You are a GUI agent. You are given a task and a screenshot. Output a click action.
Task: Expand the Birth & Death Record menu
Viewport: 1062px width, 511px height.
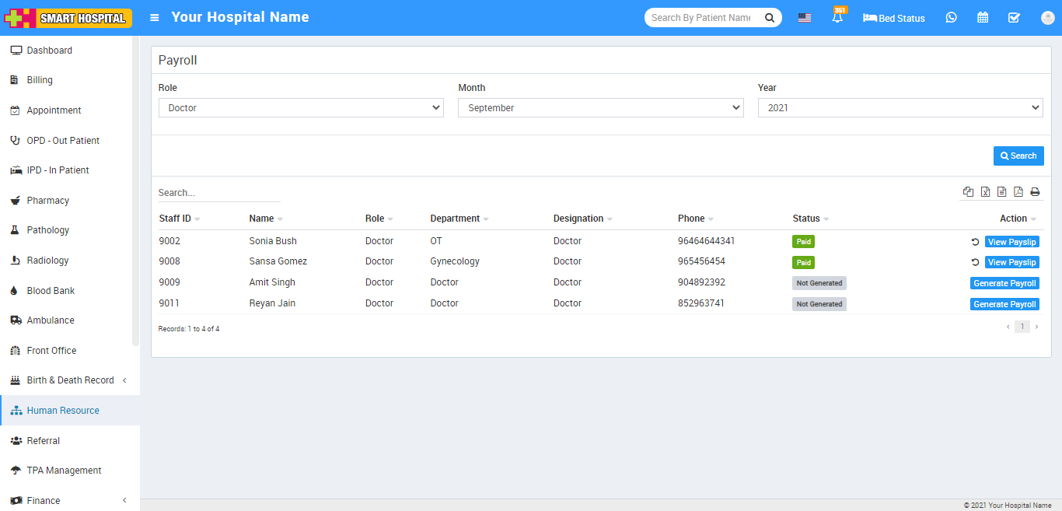(70, 380)
